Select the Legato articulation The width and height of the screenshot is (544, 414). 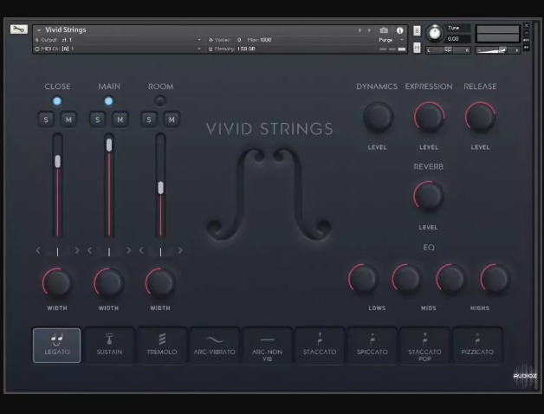click(x=57, y=346)
